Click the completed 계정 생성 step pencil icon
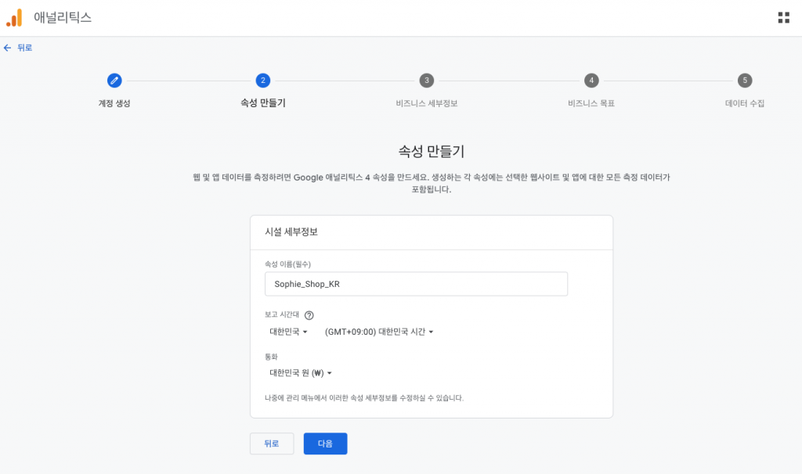Image resolution: width=802 pixels, height=474 pixels. point(114,81)
